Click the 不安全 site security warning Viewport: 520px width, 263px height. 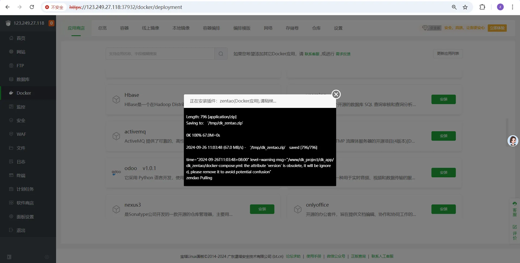coord(54,7)
